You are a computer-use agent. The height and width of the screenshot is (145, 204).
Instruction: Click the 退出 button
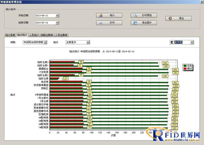[x=178, y=19]
